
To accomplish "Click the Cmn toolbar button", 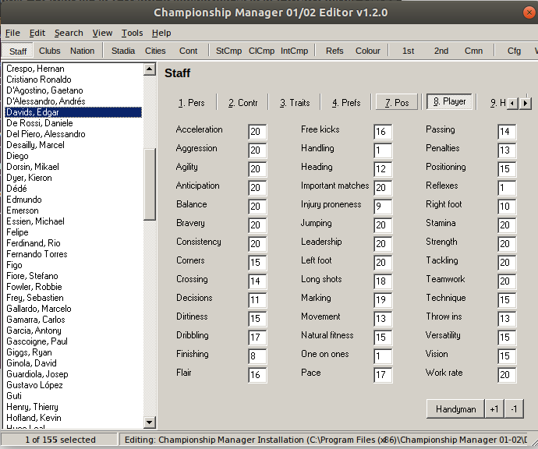I will [473, 51].
